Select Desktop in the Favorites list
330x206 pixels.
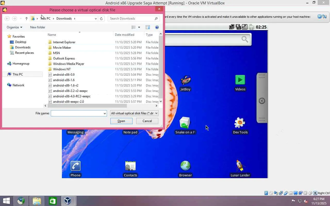pyautogui.click(x=21, y=42)
